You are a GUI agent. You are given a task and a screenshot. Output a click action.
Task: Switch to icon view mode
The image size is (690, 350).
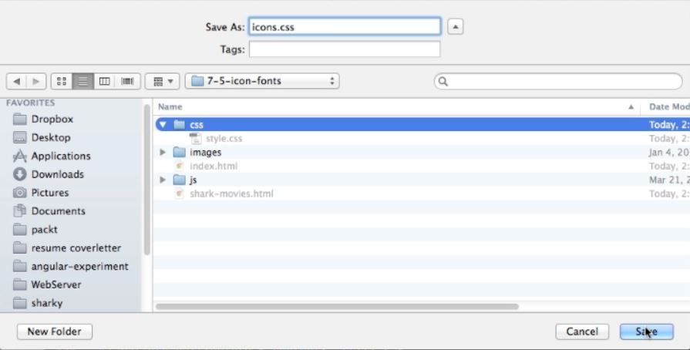[x=62, y=81]
